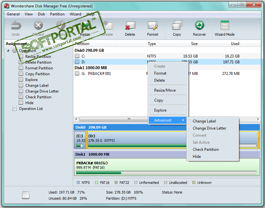Click the FAT32 legend color swatch
This screenshot has height=208, width=265.
tap(116, 183)
